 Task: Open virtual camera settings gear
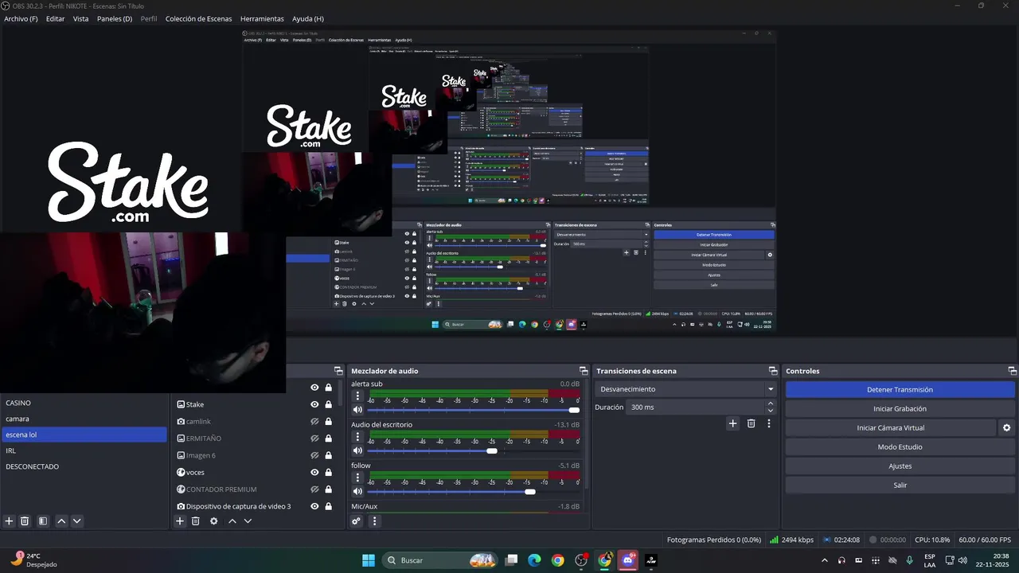point(1006,428)
